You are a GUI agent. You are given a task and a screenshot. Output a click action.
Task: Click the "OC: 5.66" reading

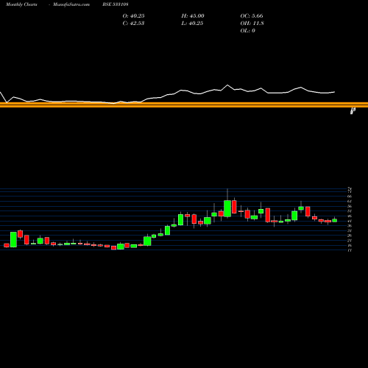pyautogui.click(x=252, y=16)
